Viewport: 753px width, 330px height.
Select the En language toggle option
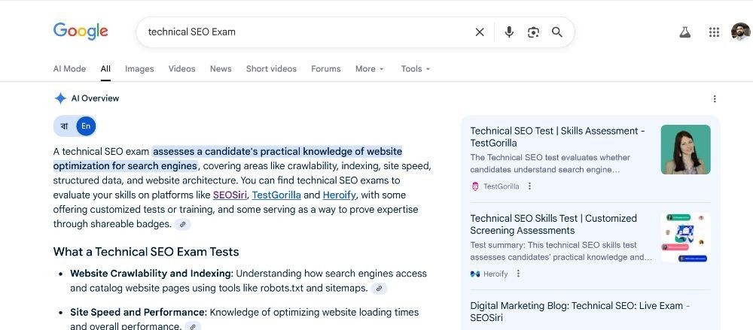tap(86, 126)
